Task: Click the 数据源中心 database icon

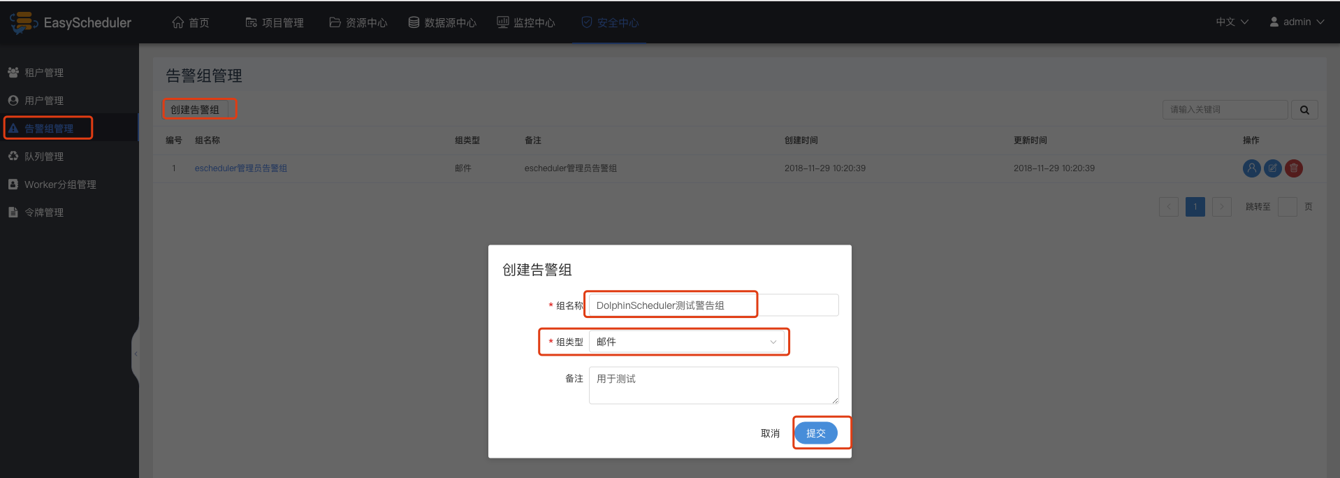Action: [414, 22]
